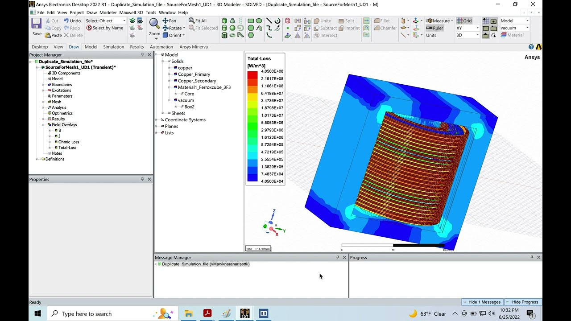Switch to the Simulation tab
This screenshot has height=321, width=571.
(x=113, y=46)
